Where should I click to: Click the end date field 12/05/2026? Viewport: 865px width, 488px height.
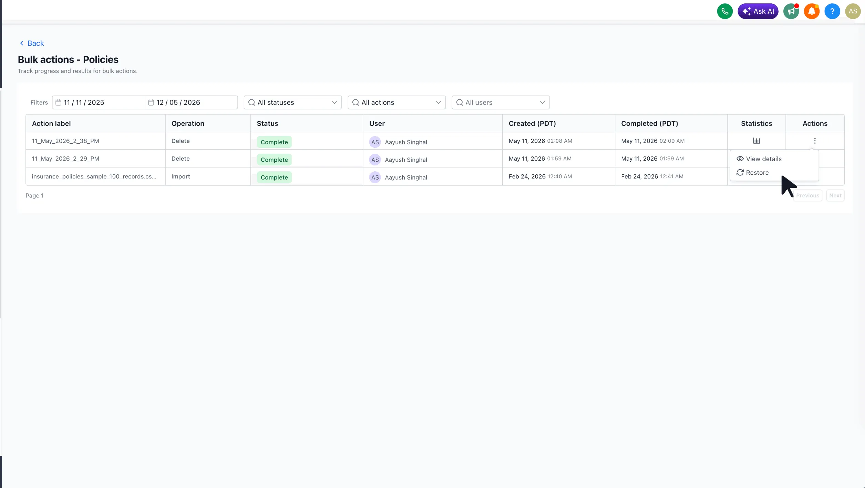point(191,102)
